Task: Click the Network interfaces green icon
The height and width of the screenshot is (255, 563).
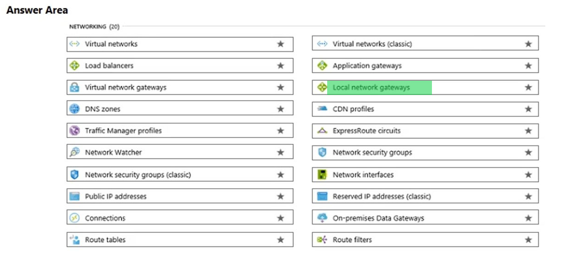Action: pyautogui.click(x=322, y=175)
